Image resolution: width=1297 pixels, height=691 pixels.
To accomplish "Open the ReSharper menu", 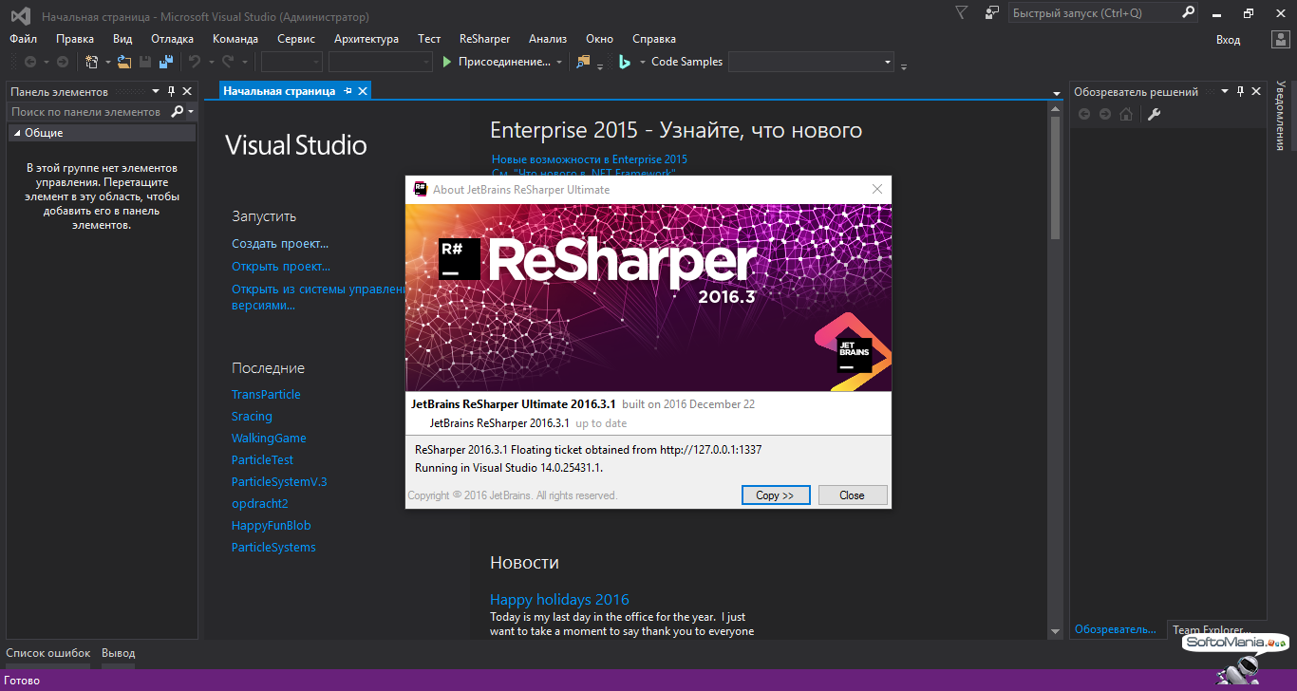I will [x=484, y=39].
